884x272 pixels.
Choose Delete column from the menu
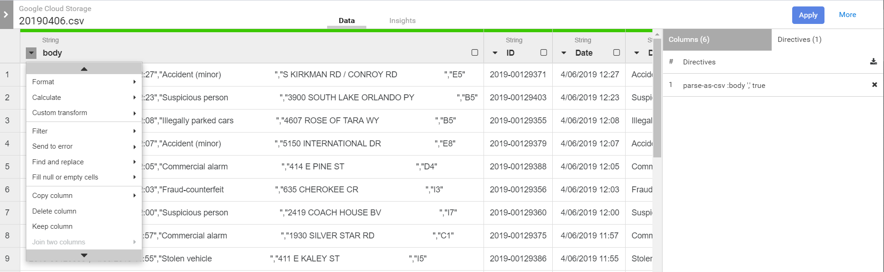point(54,211)
